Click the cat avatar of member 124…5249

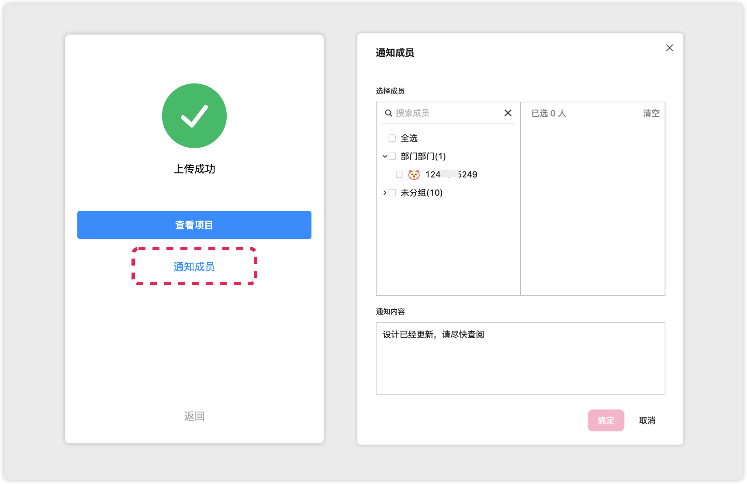[414, 175]
